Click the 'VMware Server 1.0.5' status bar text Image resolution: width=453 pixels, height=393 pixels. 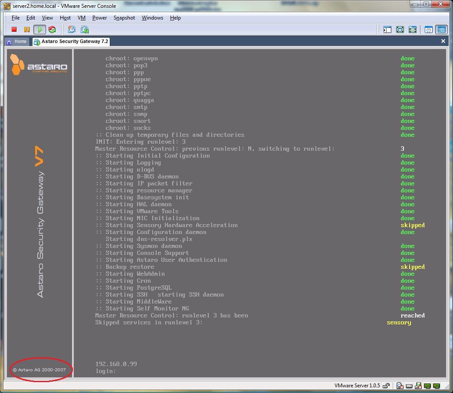coord(357,386)
